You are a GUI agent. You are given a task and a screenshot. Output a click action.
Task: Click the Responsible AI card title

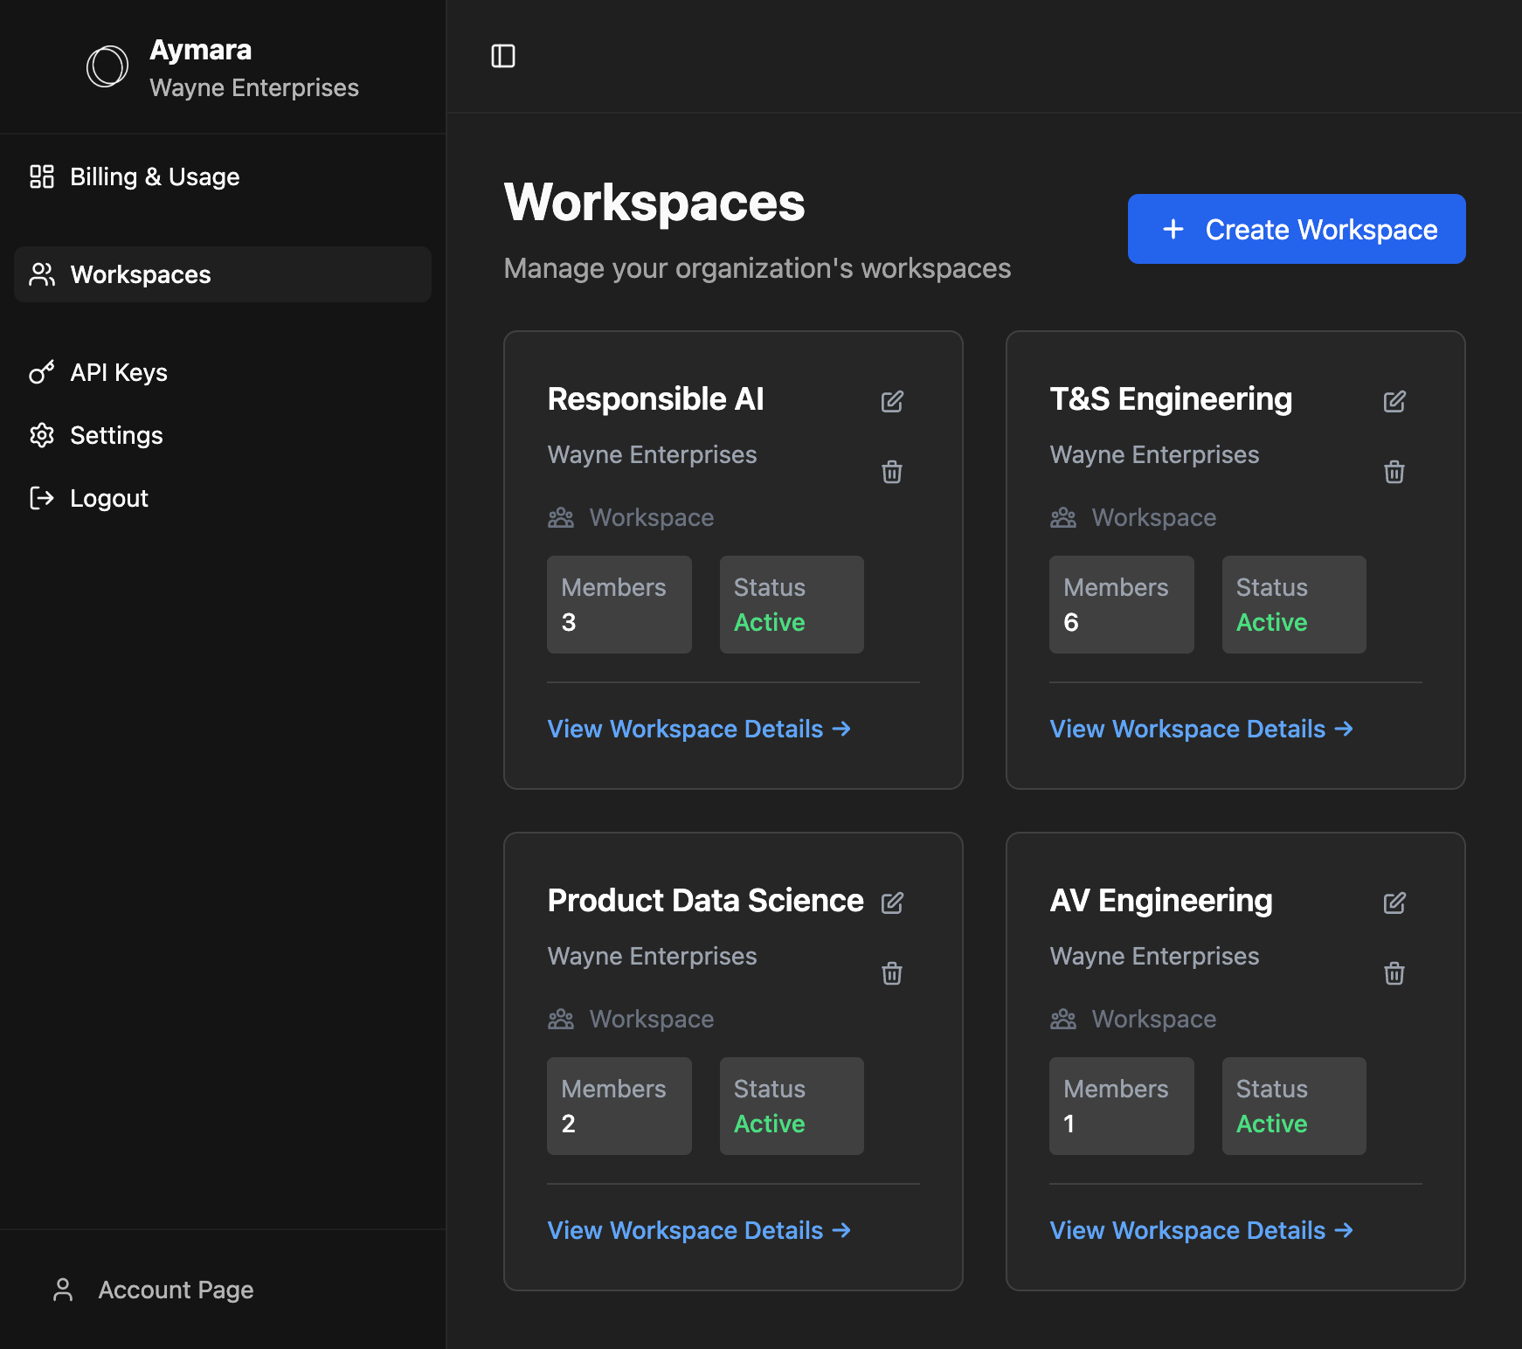coord(656,399)
